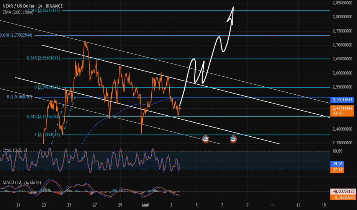357x210 pixels.
Task: Click the price axis value 2,55000000
Action: (342, 87)
